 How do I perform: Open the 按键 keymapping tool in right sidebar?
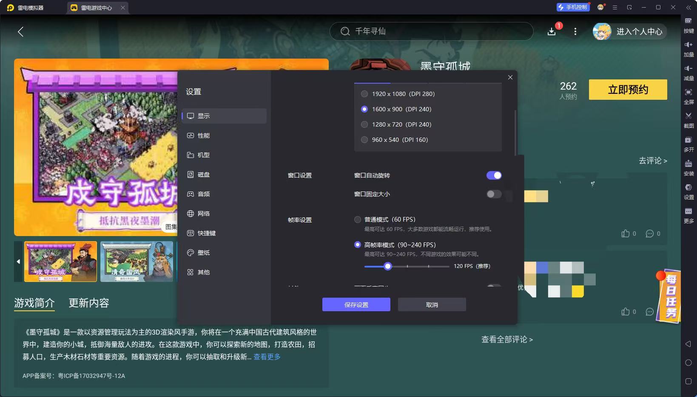(x=688, y=25)
